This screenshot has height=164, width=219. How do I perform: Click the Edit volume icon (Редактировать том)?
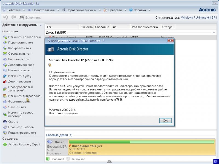pos(5,133)
